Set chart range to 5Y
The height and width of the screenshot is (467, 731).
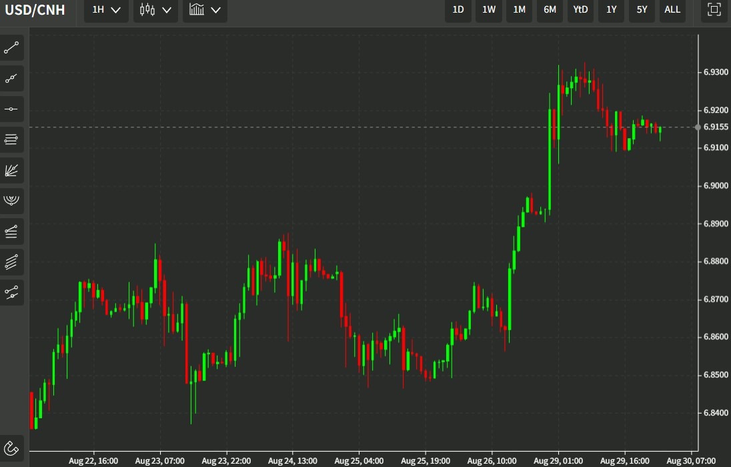(x=642, y=10)
